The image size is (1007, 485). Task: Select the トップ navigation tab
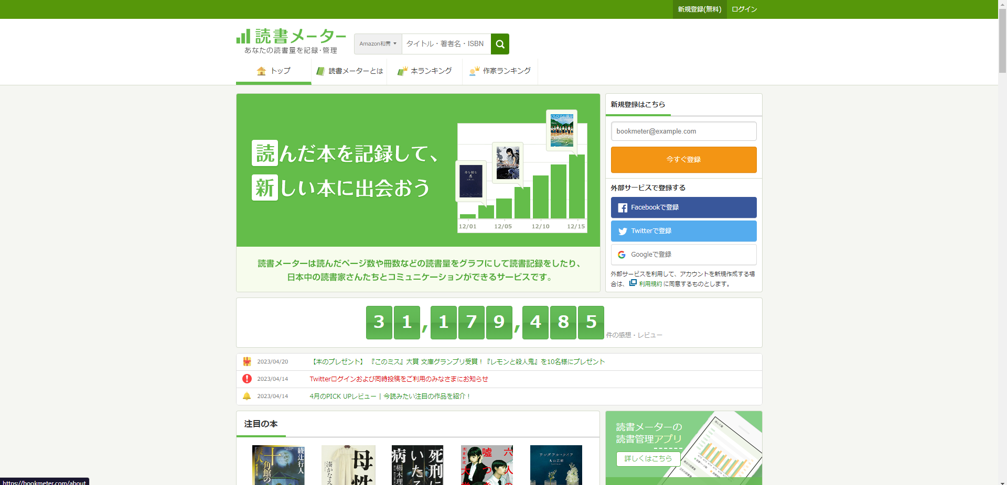pos(273,71)
